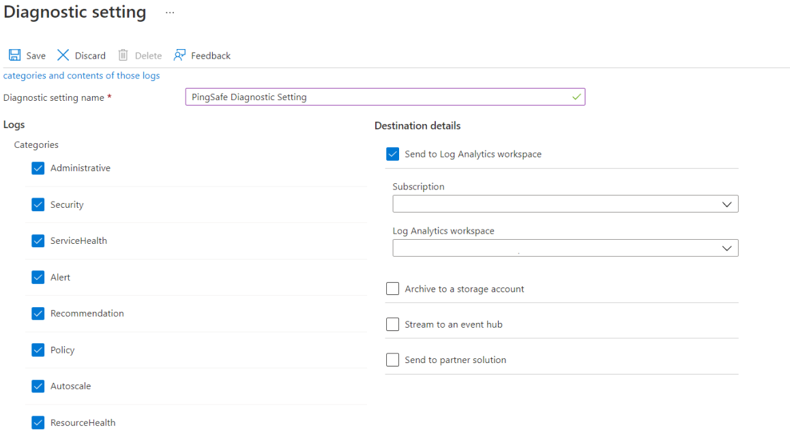Uncheck the Security log category
This screenshot has width=790, height=438.
click(x=38, y=205)
